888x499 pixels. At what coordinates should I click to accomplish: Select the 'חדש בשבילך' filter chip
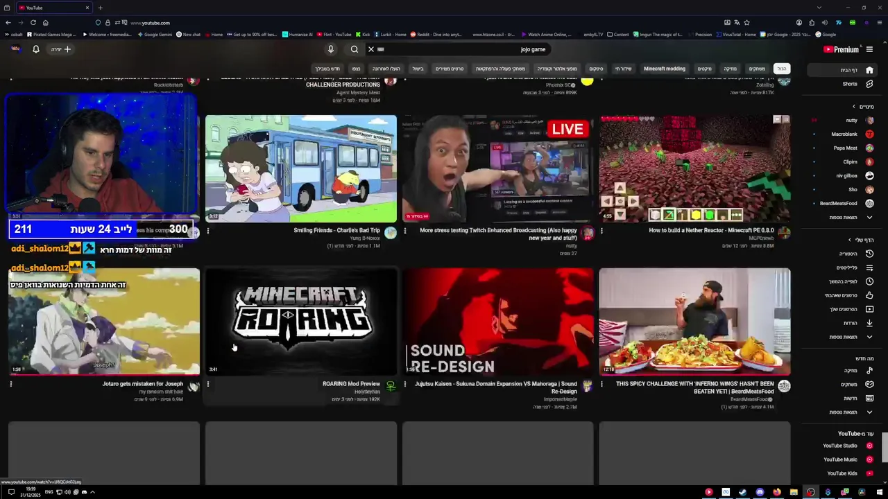pos(327,69)
